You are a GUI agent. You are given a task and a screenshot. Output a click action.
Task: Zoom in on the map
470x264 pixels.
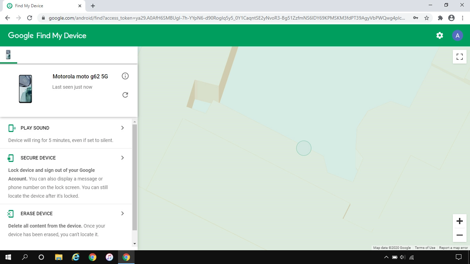459,221
